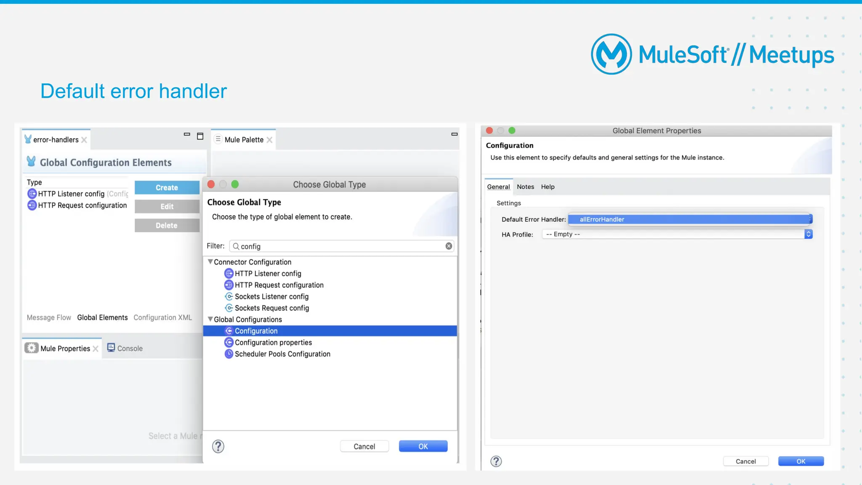Image resolution: width=862 pixels, height=485 pixels.
Task: Switch to Message Flow view
Action: (49, 317)
